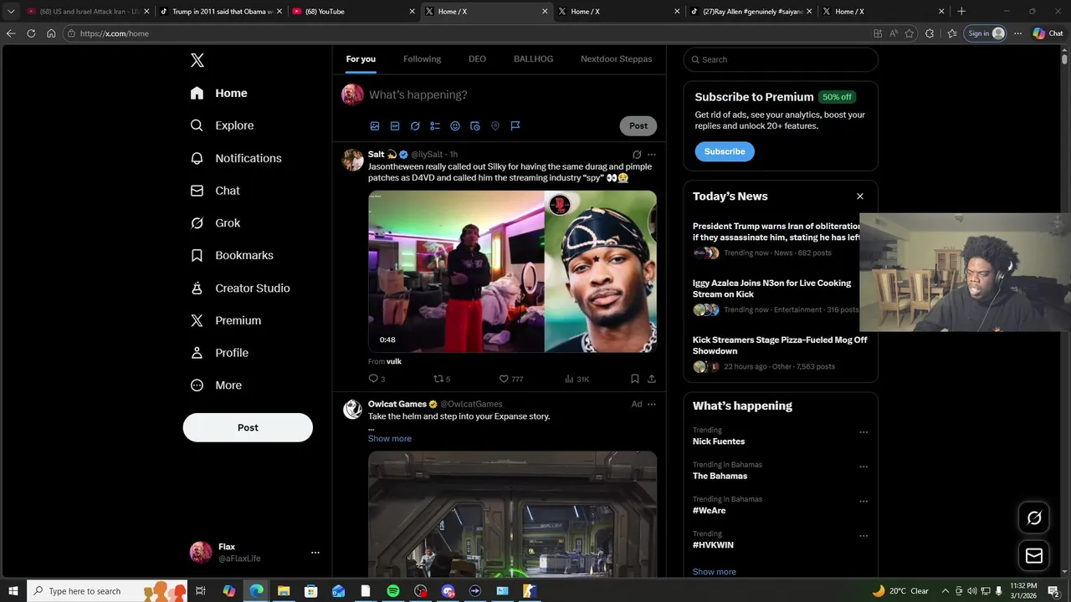Add a GIF to the new post
The image size is (1071, 602).
coord(395,125)
